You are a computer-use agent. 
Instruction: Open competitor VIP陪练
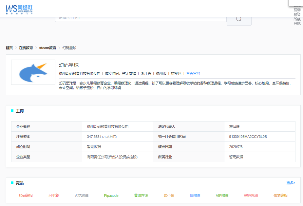point(222,196)
